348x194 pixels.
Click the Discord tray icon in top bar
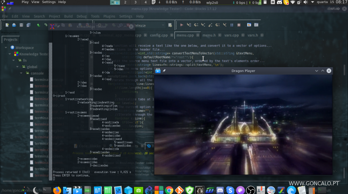coord(279,2)
